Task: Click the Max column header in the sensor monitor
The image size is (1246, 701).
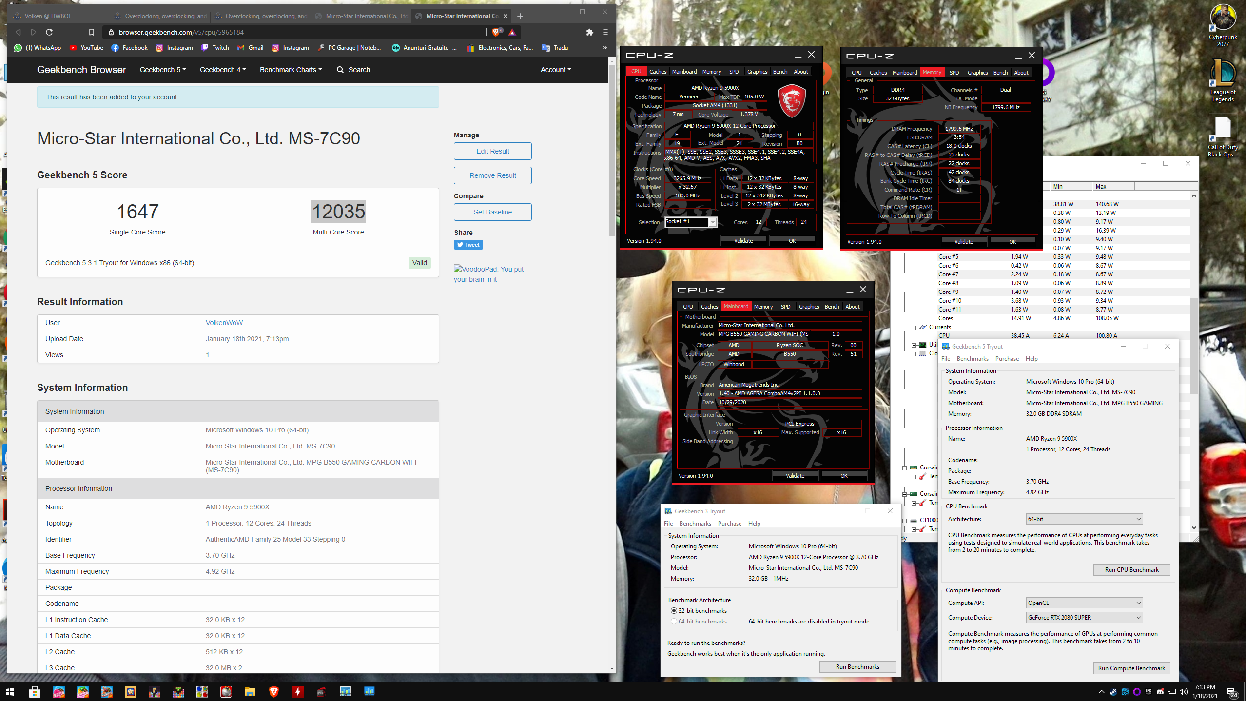Action: [1113, 187]
